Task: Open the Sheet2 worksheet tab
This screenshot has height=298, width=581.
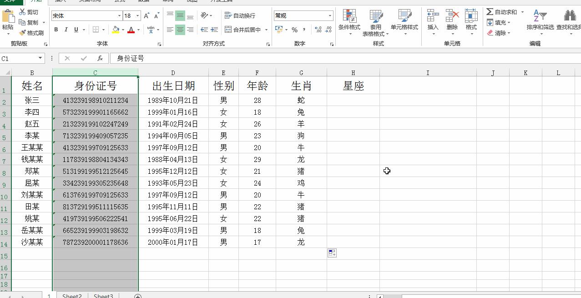Action: pos(71,295)
